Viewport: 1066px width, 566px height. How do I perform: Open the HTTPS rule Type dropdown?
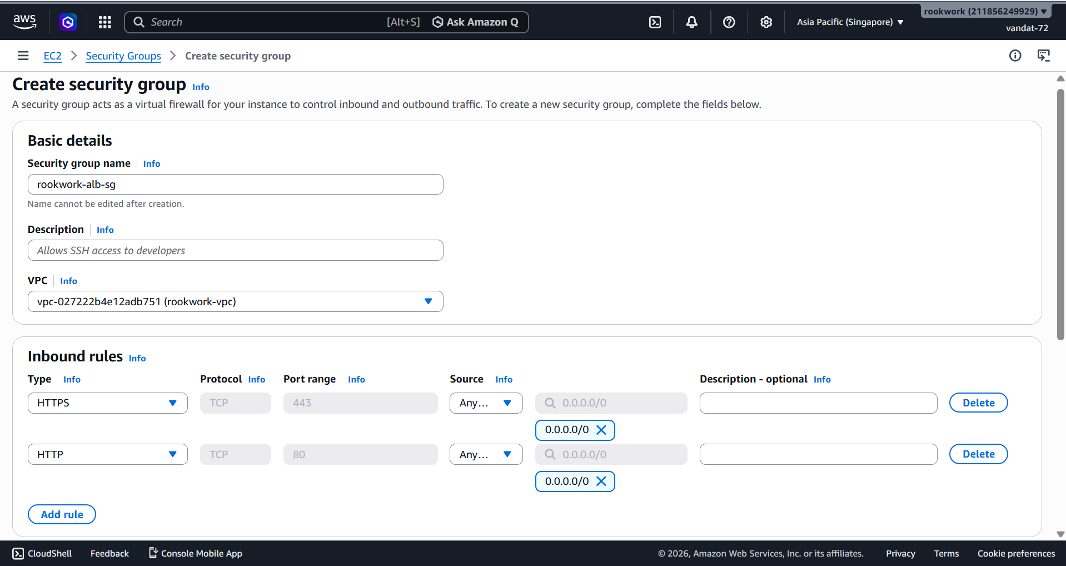coord(108,403)
